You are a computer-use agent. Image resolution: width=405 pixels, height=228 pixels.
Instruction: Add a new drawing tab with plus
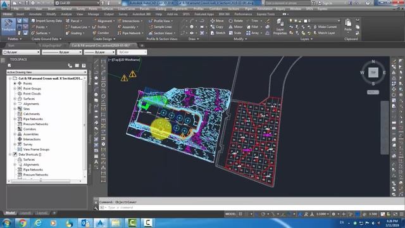[142, 46]
